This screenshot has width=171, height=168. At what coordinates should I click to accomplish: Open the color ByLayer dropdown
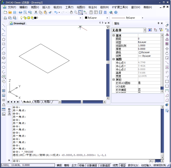[x=107, y=18]
